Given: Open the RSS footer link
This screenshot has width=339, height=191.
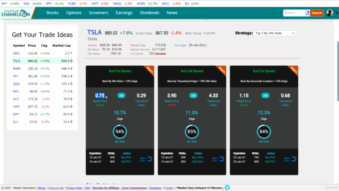Looking at the screenshot, I should (87, 188).
